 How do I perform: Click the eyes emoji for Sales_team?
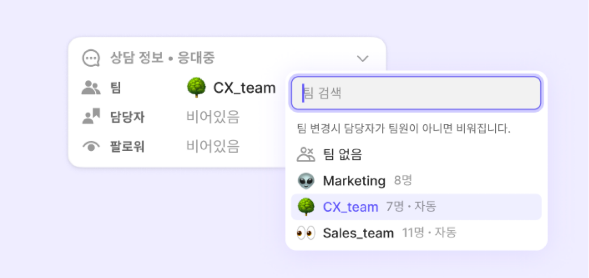(x=306, y=233)
